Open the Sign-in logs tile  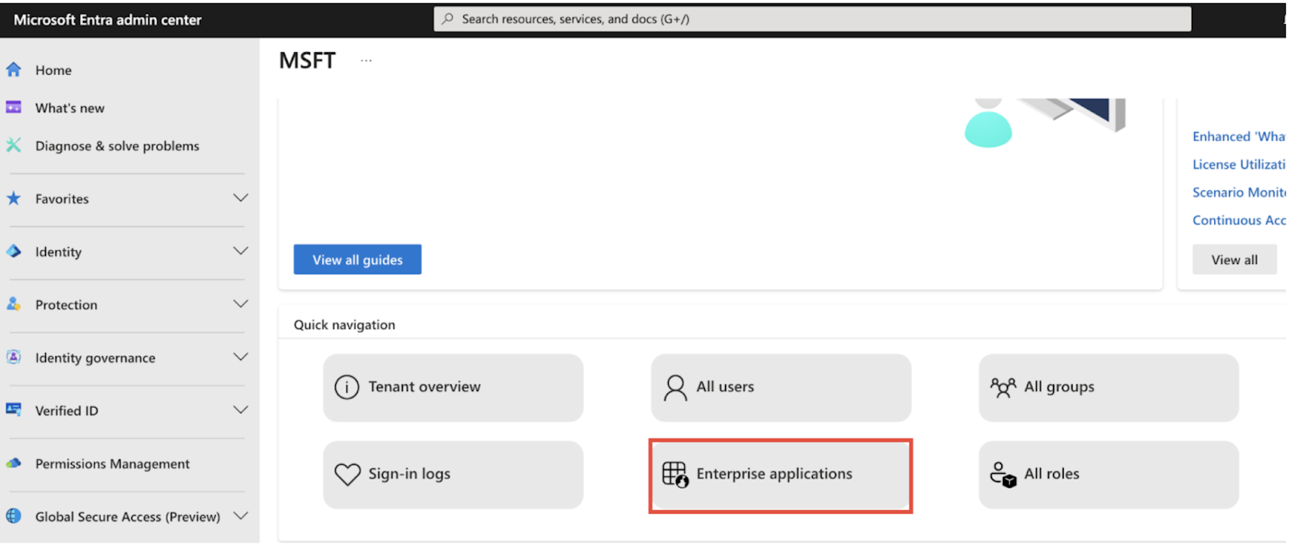click(453, 474)
